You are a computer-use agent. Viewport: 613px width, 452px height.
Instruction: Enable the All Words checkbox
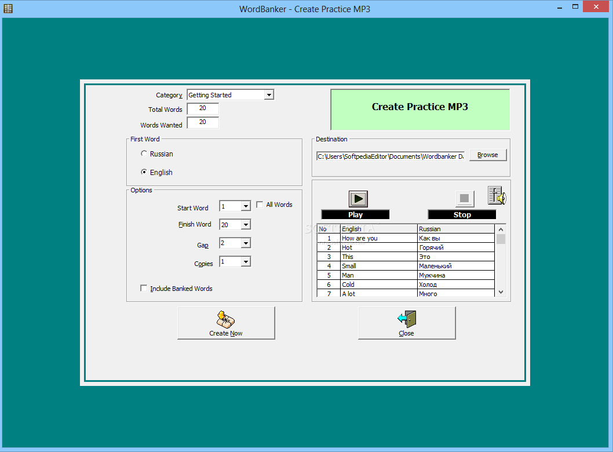(x=260, y=205)
